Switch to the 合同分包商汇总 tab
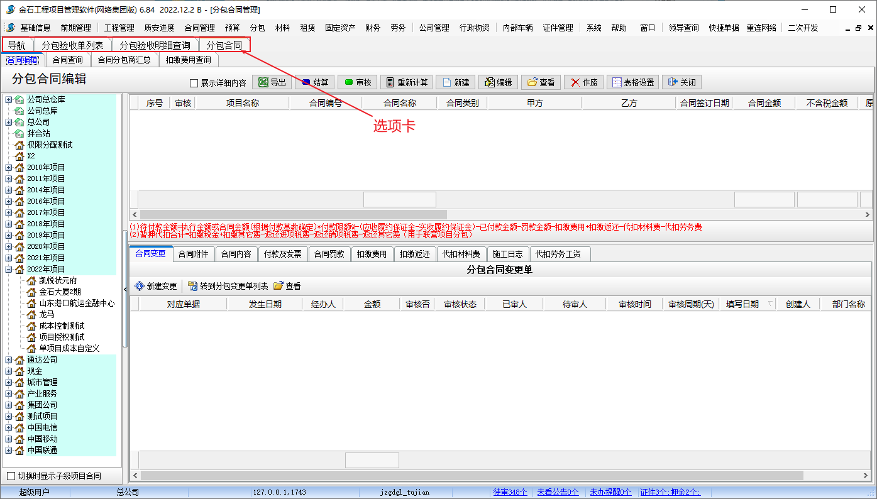 tap(124, 60)
